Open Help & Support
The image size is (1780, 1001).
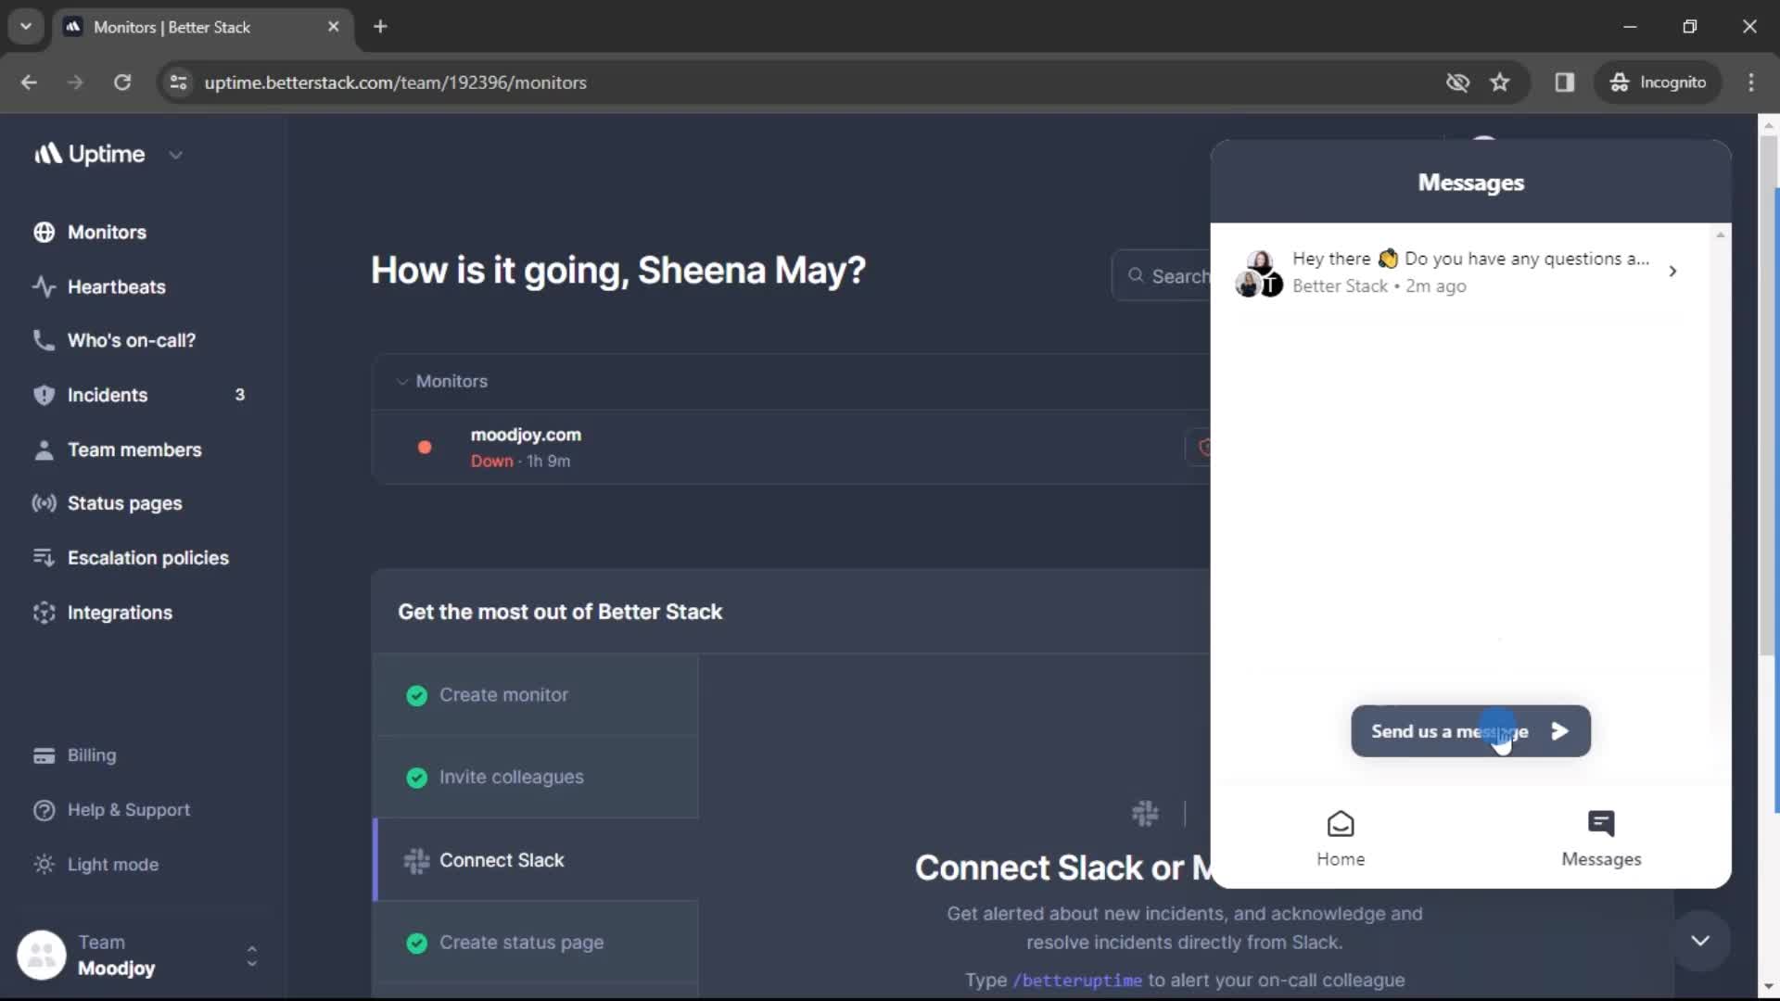click(128, 810)
